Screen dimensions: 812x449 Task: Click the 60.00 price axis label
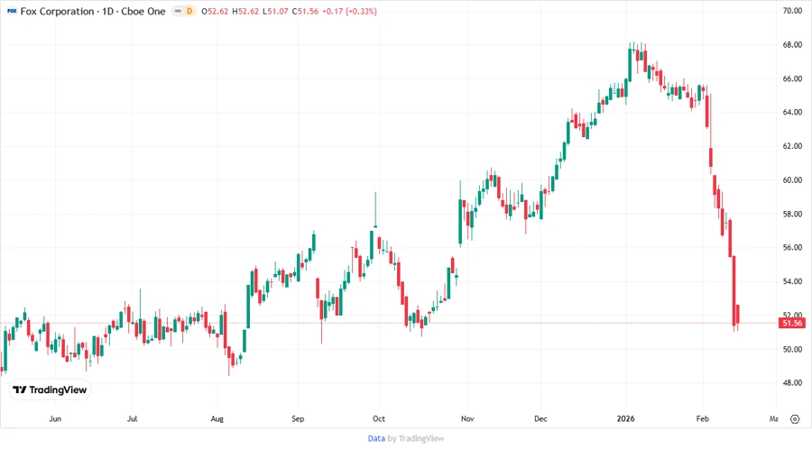pos(792,180)
